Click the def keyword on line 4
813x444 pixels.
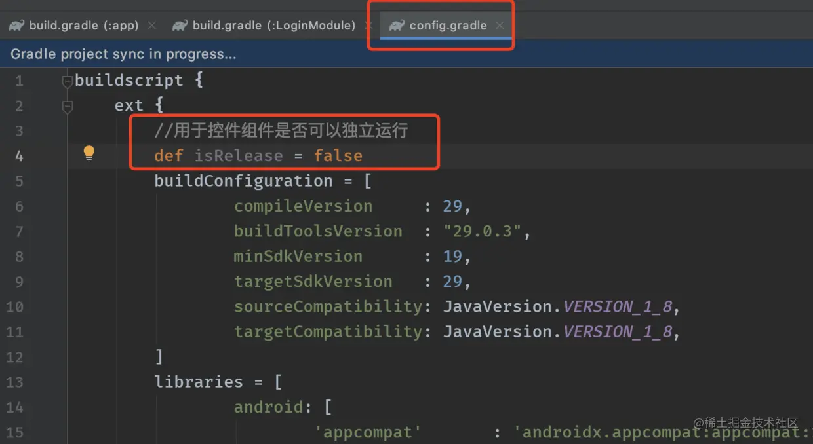pyautogui.click(x=169, y=156)
